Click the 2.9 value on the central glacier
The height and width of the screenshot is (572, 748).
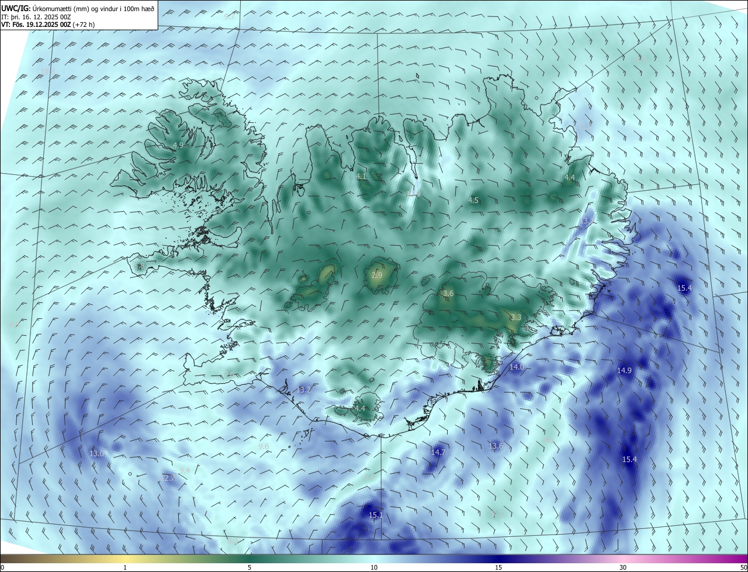coord(378,275)
